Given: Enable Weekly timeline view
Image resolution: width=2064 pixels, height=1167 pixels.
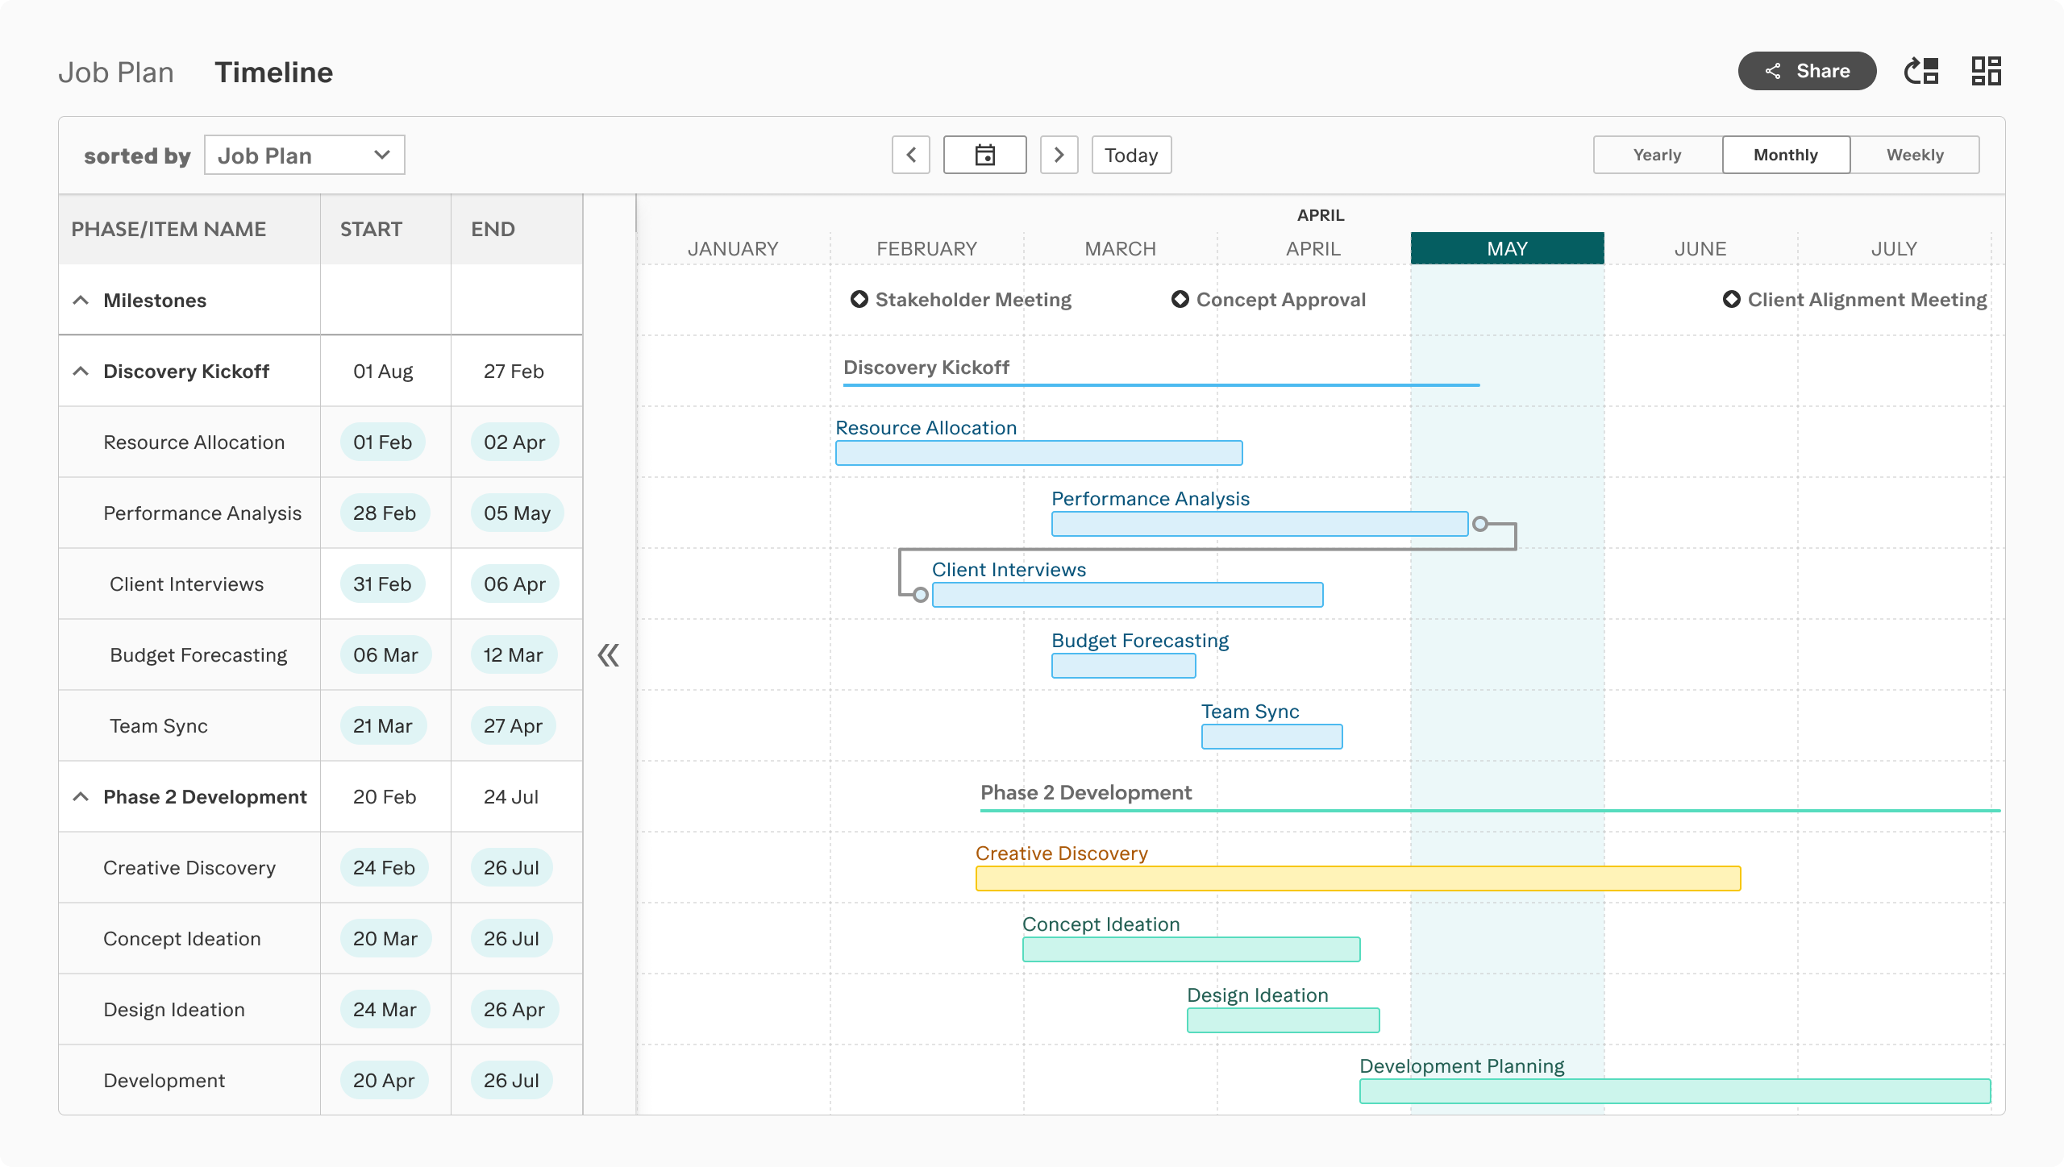Looking at the screenshot, I should coord(1915,154).
